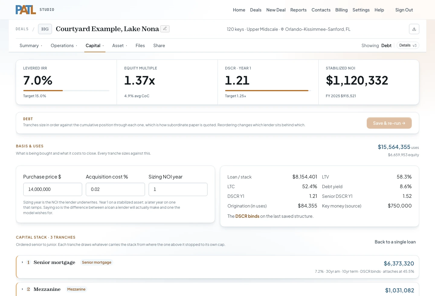Go to Billing
The image size is (435, 296).
click(341, 10)
